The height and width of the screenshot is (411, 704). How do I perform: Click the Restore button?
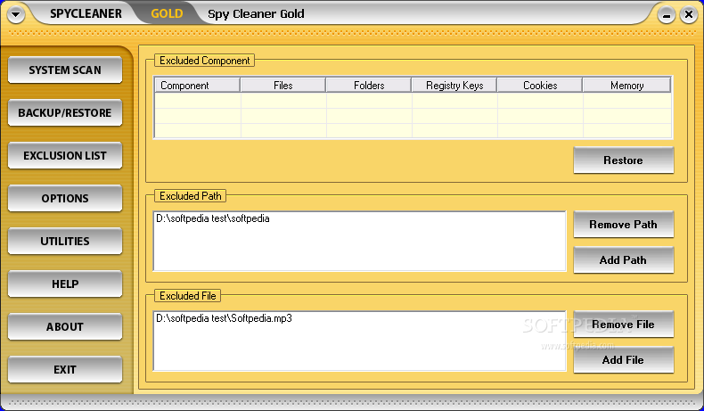(x=623, y=160)
